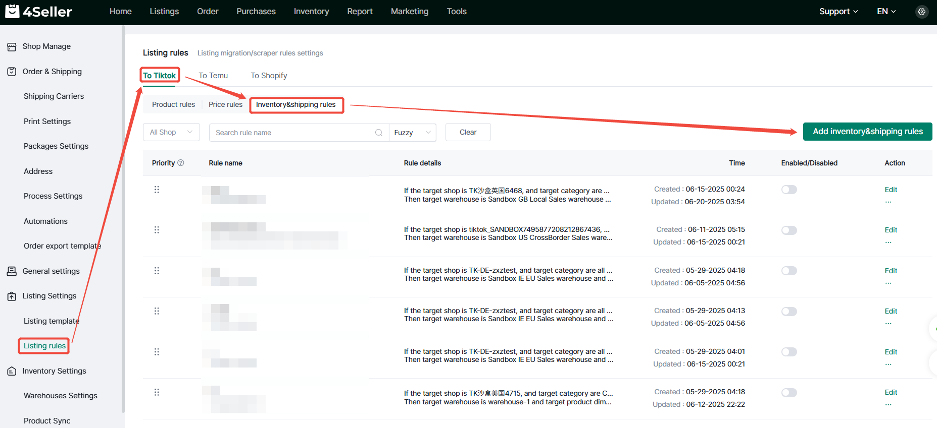
Task: Click the Inventory Settings sidebar icon
Action: point(12,371)
